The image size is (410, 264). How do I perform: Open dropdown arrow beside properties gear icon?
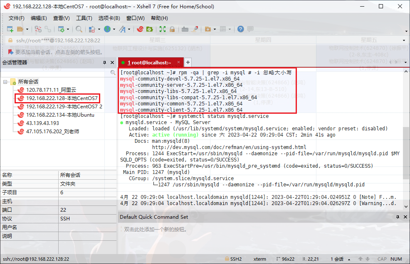coord(68,29)
